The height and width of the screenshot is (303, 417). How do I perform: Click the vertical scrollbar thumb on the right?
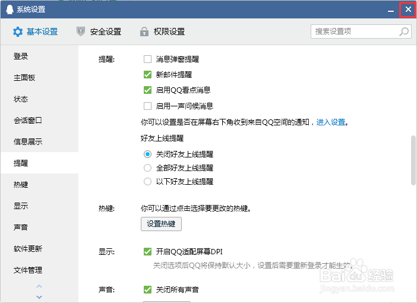point(413,160)
